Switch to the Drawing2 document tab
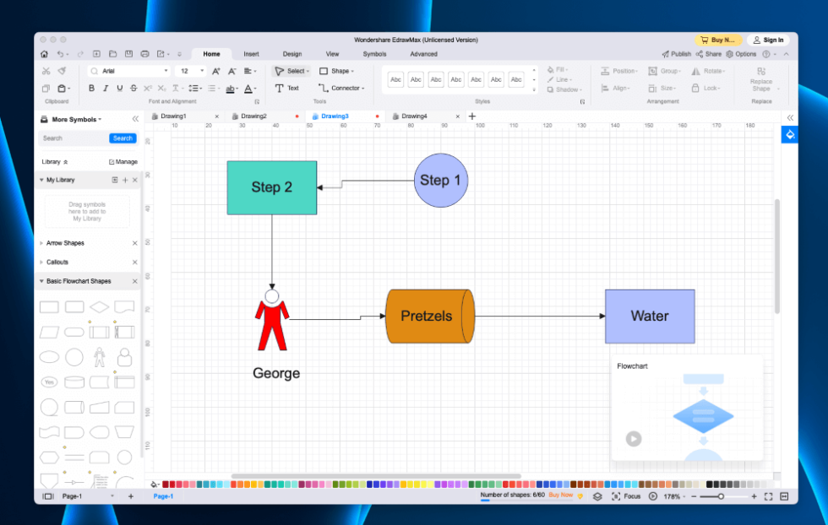Screen dimensions: 828x525 (x=253, y=116)
